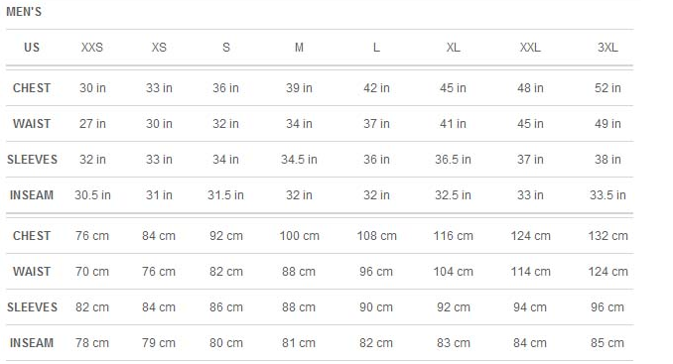The height and width of the screenshot is (364, 673).
Task: Select the XXS size column header
Action: pyautogui.click(x=92, y=48)
